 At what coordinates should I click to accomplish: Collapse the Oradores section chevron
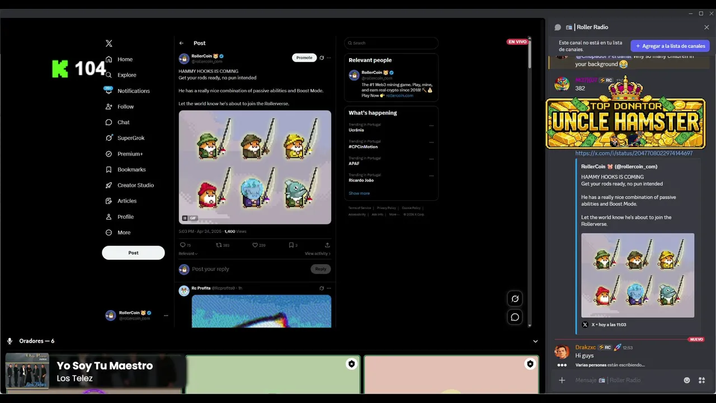click(535, 341)
